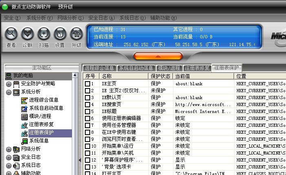Image resolution: width=286 pixels, height=175 pixels.
Task: Select 系统信息 in the tree
Action: [39, 141]
